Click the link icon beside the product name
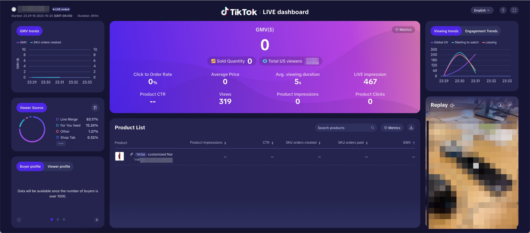The height and width of the screenshot is (233, 530). tap(132, 154)
